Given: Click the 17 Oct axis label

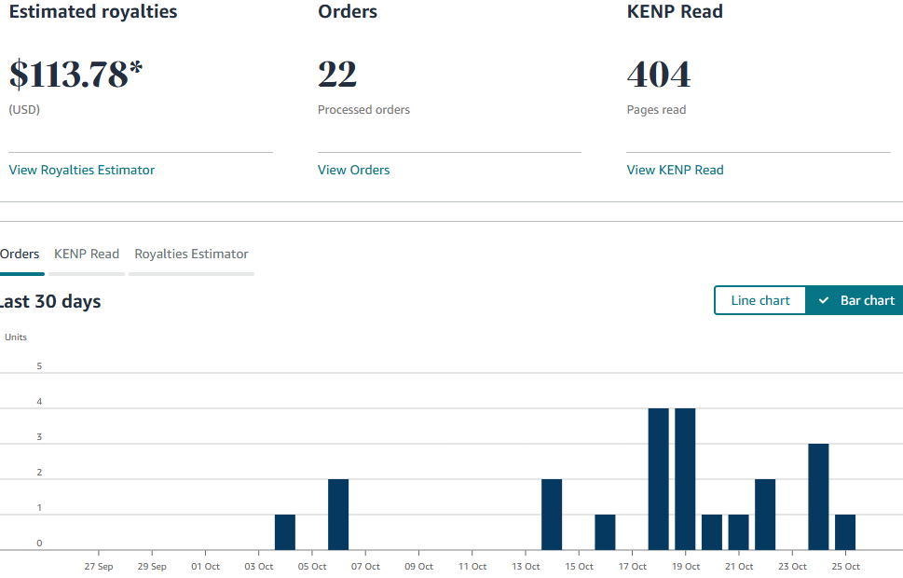Looking at the screenshot, I should pyautogui.click(x=633, y=567).
